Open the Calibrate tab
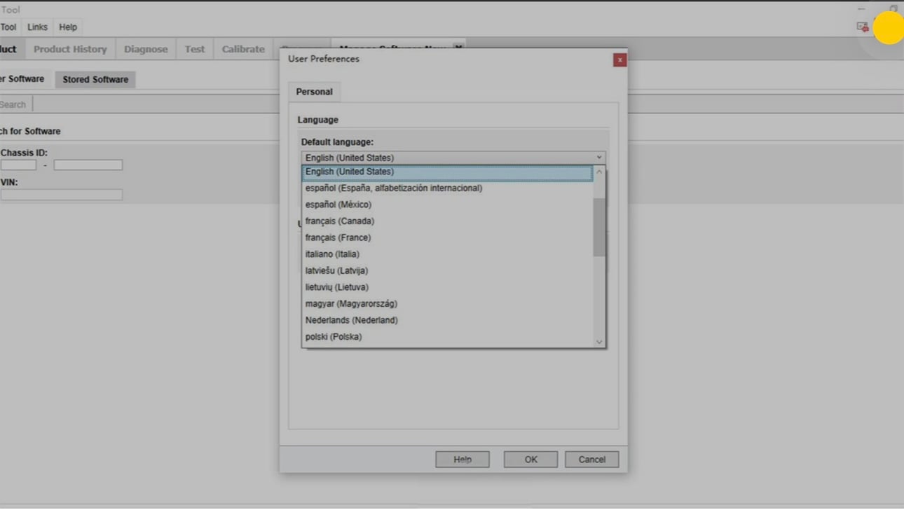 coord(243,49)
